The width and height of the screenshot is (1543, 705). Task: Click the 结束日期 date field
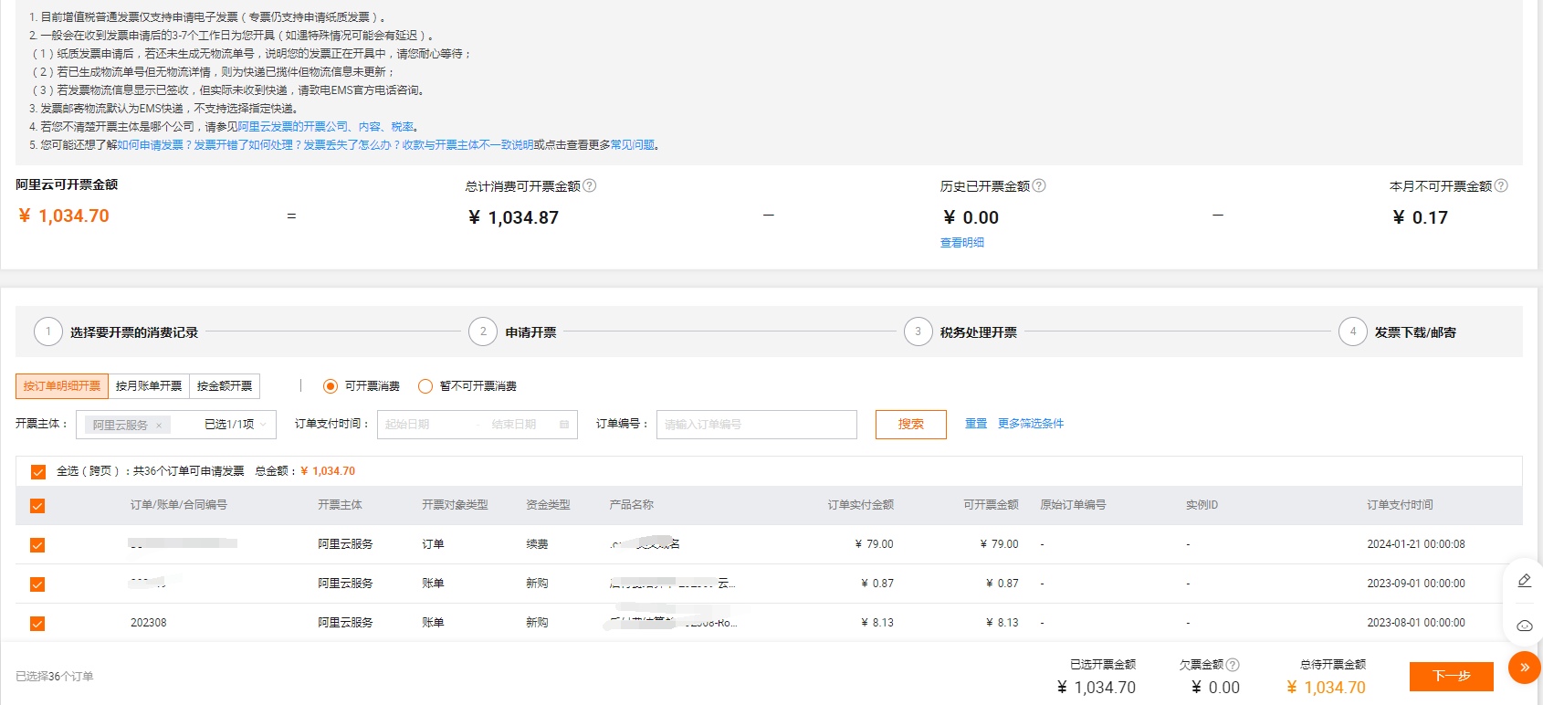point(516,425)
